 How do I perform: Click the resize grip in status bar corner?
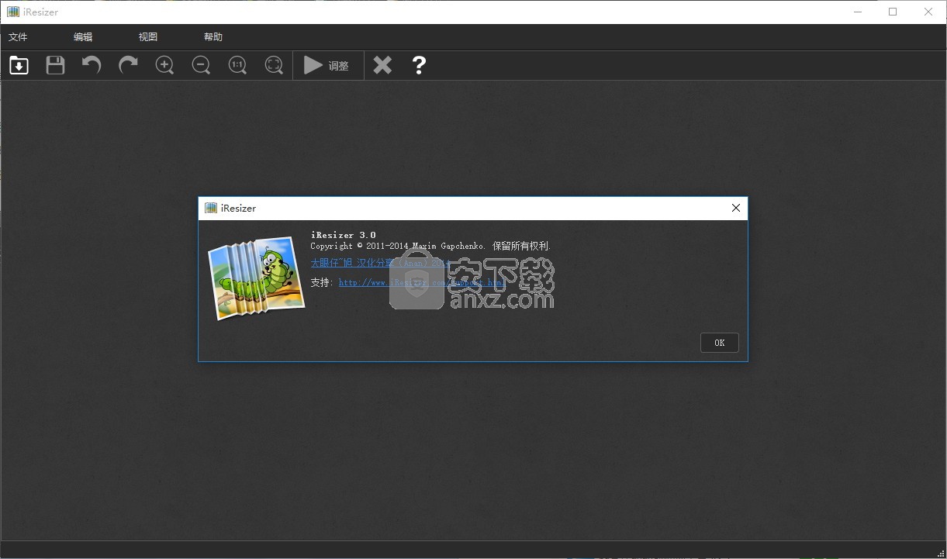pyautogui.click(x=941, y=553)
